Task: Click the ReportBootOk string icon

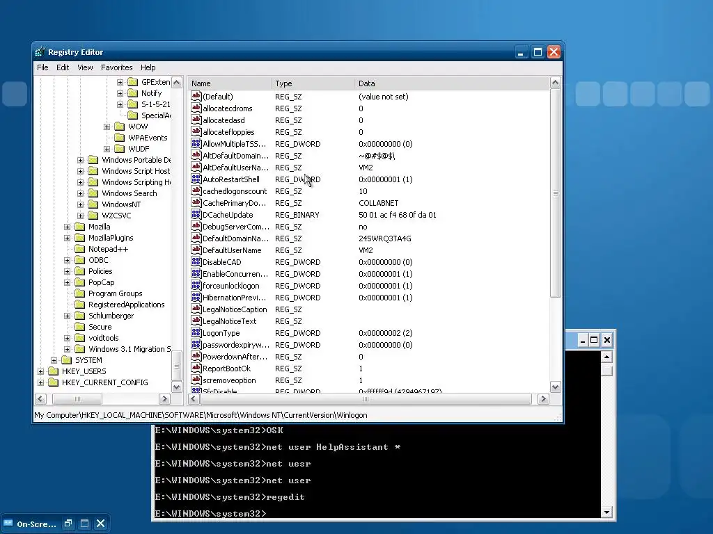Action: click(196, 368)
